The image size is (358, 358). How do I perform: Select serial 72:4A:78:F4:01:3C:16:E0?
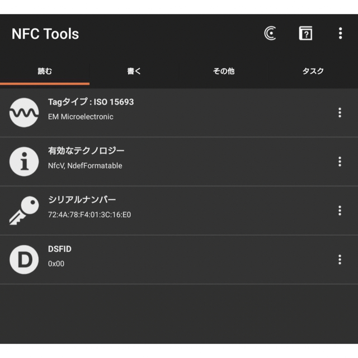click(89, 215)
